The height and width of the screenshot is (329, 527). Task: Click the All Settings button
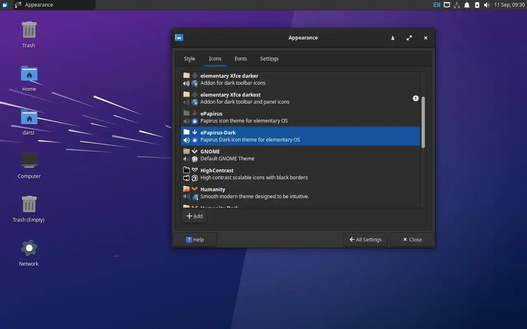point(365,239)
